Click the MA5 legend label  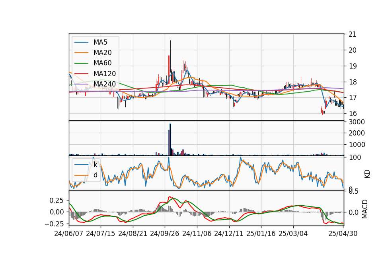click(x=100, y=42)
